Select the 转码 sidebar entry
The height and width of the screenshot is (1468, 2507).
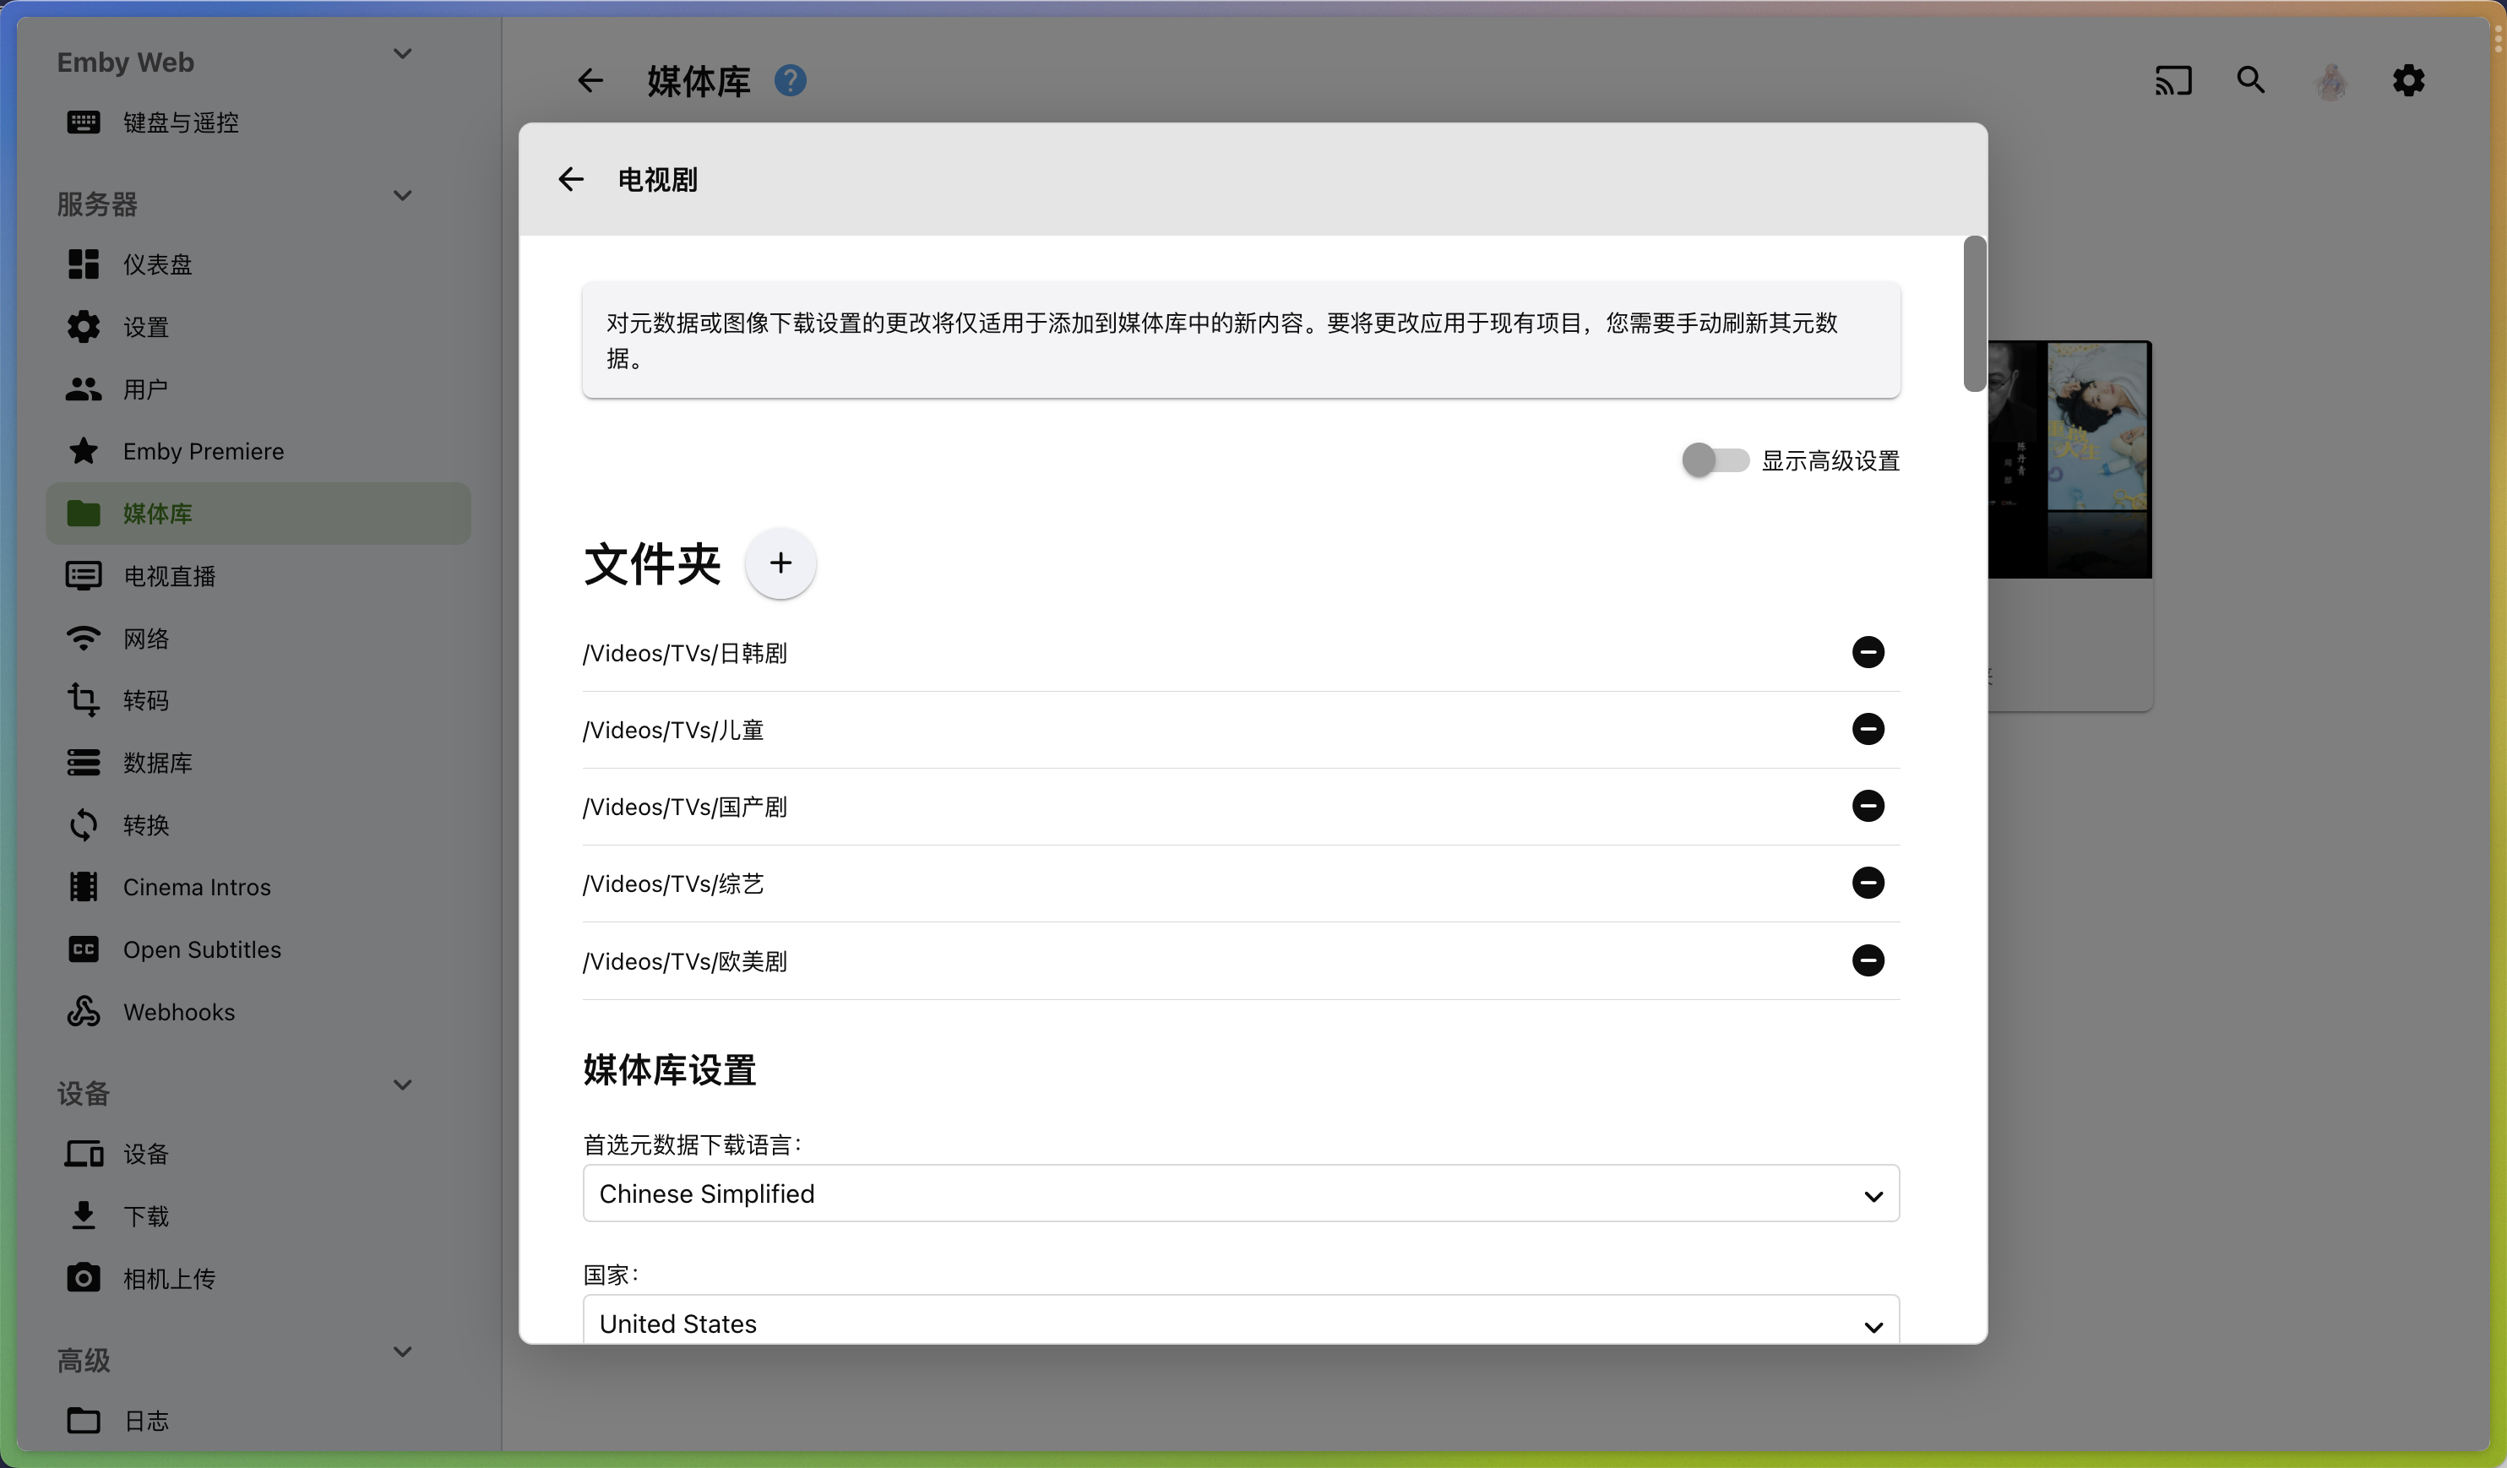[x=258, y=700]
